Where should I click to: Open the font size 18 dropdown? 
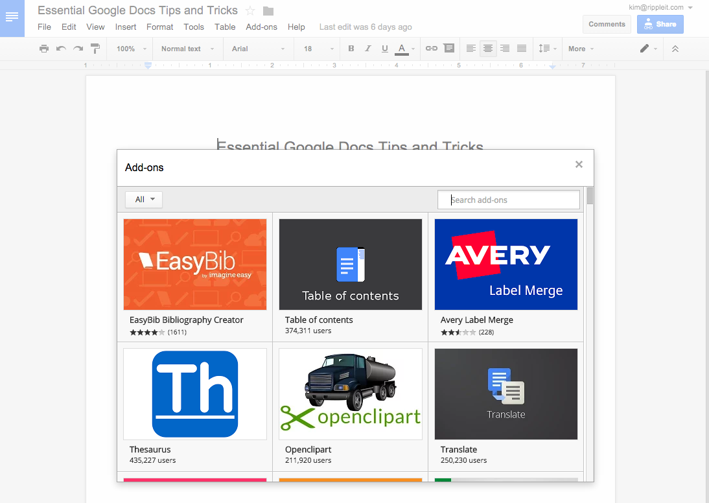319,49
